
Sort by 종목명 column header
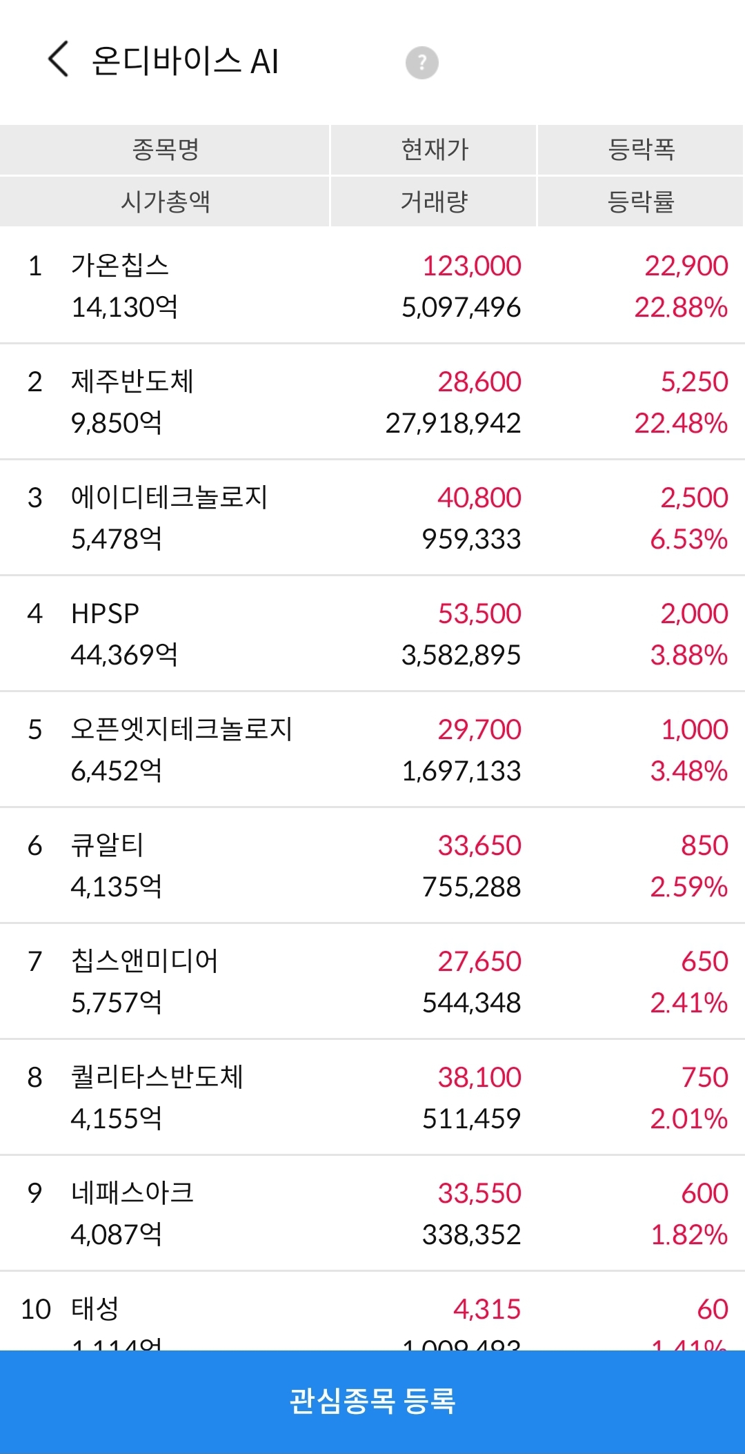[x=165, y=150]
